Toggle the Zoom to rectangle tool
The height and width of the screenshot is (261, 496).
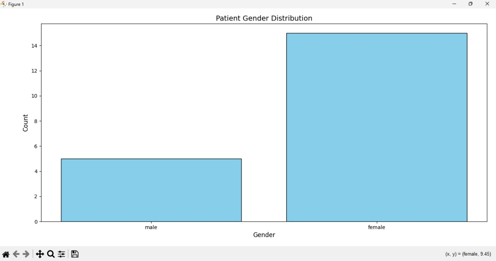[51, 254]
